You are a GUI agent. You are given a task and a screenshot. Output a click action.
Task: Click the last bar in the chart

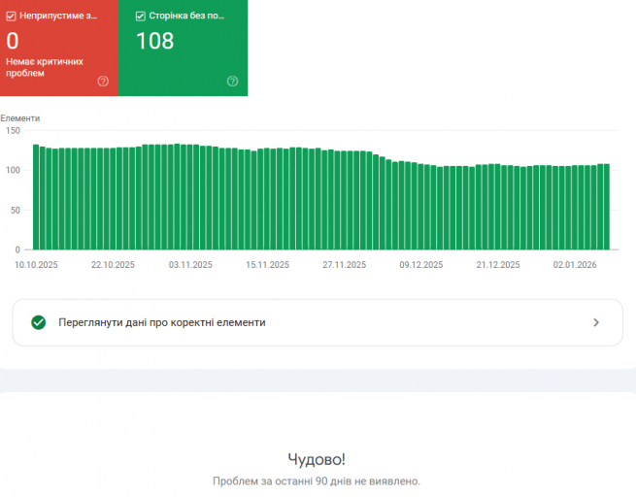pos(607,207)
